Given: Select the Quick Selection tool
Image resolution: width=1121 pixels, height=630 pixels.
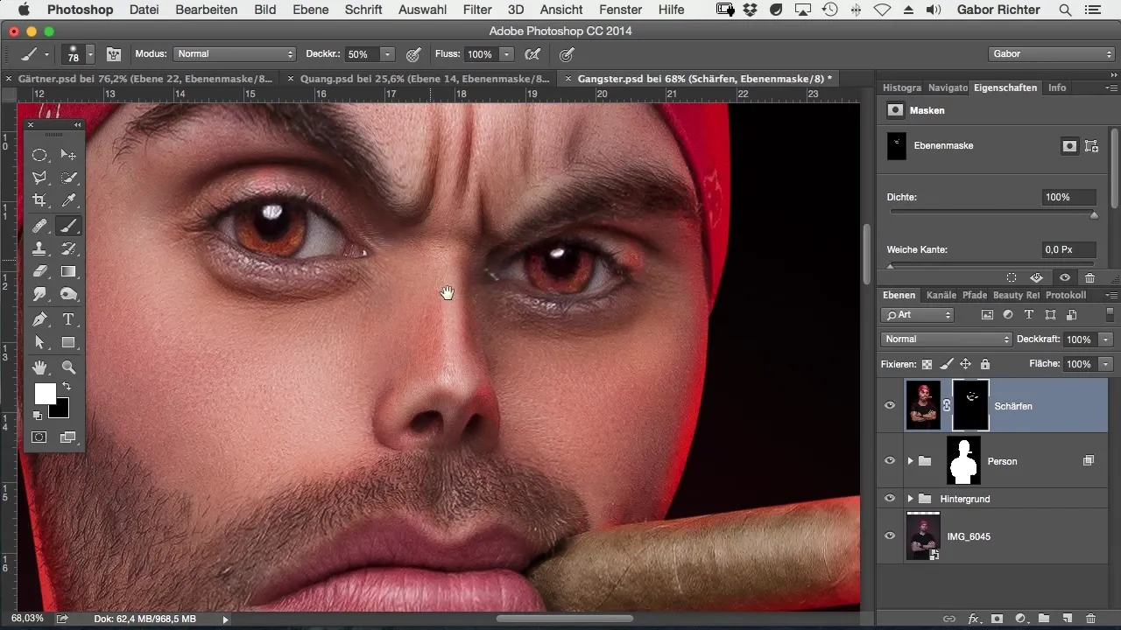Looking at the screenshot, I should tap(68, 178).
